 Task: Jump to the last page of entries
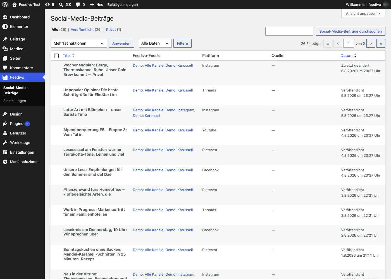(381, 44)
